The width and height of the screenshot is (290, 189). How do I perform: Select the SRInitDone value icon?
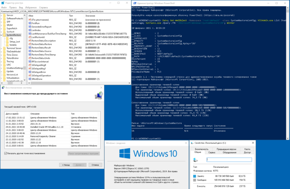point(30,79)
